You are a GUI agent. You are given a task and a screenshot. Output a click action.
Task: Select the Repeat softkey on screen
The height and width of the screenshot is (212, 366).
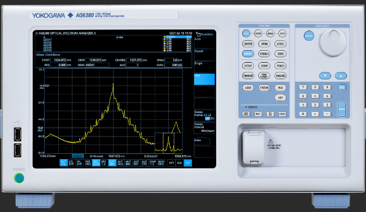coord(204,54)
